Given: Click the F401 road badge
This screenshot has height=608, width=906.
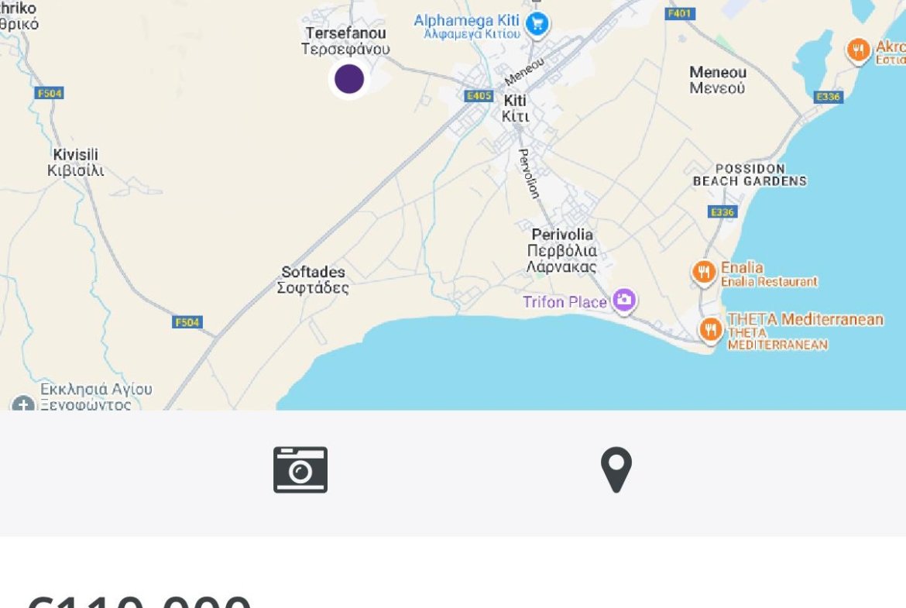Looking at the screenshot, I should 681,13.
